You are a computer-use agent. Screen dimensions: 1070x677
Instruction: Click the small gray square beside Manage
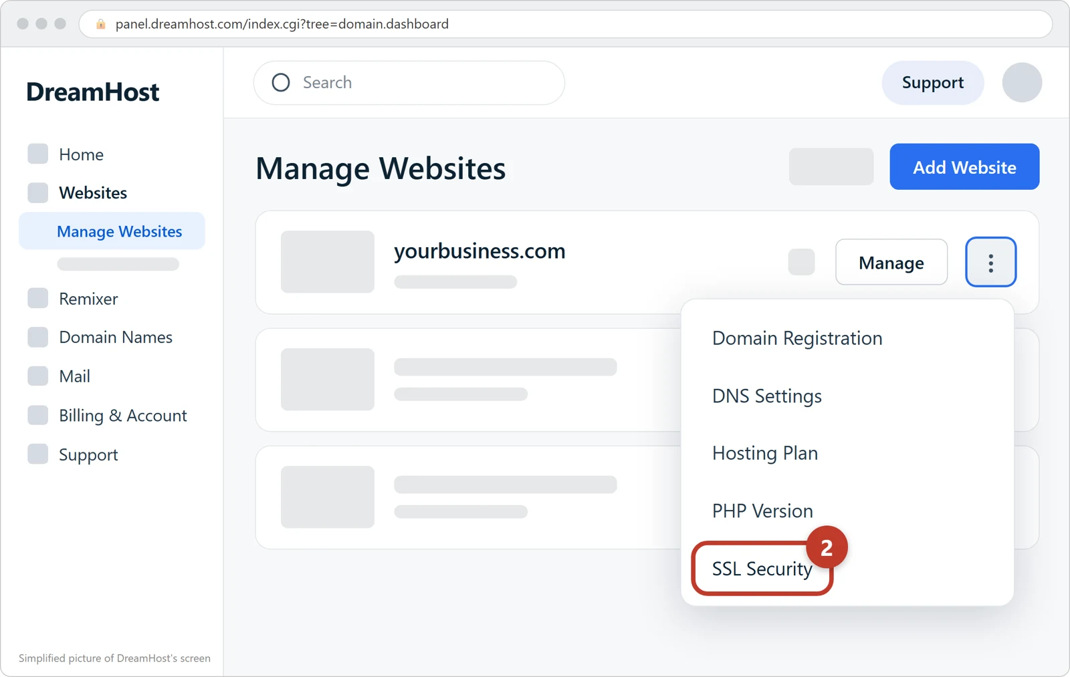coord(801,262)
